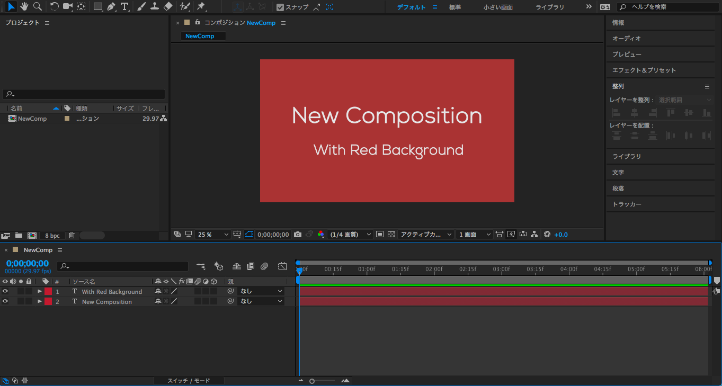The height and width of the screenshot is (386, 722).
Task: Expand the With Red Background layer properties
Action: coord(40,291)
